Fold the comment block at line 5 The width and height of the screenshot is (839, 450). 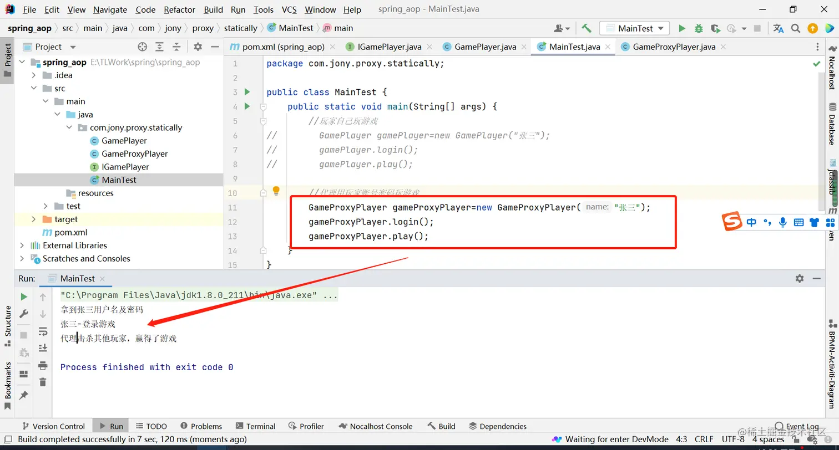264,121
